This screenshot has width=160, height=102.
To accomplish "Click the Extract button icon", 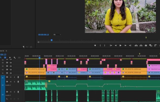I will (141, 45).
